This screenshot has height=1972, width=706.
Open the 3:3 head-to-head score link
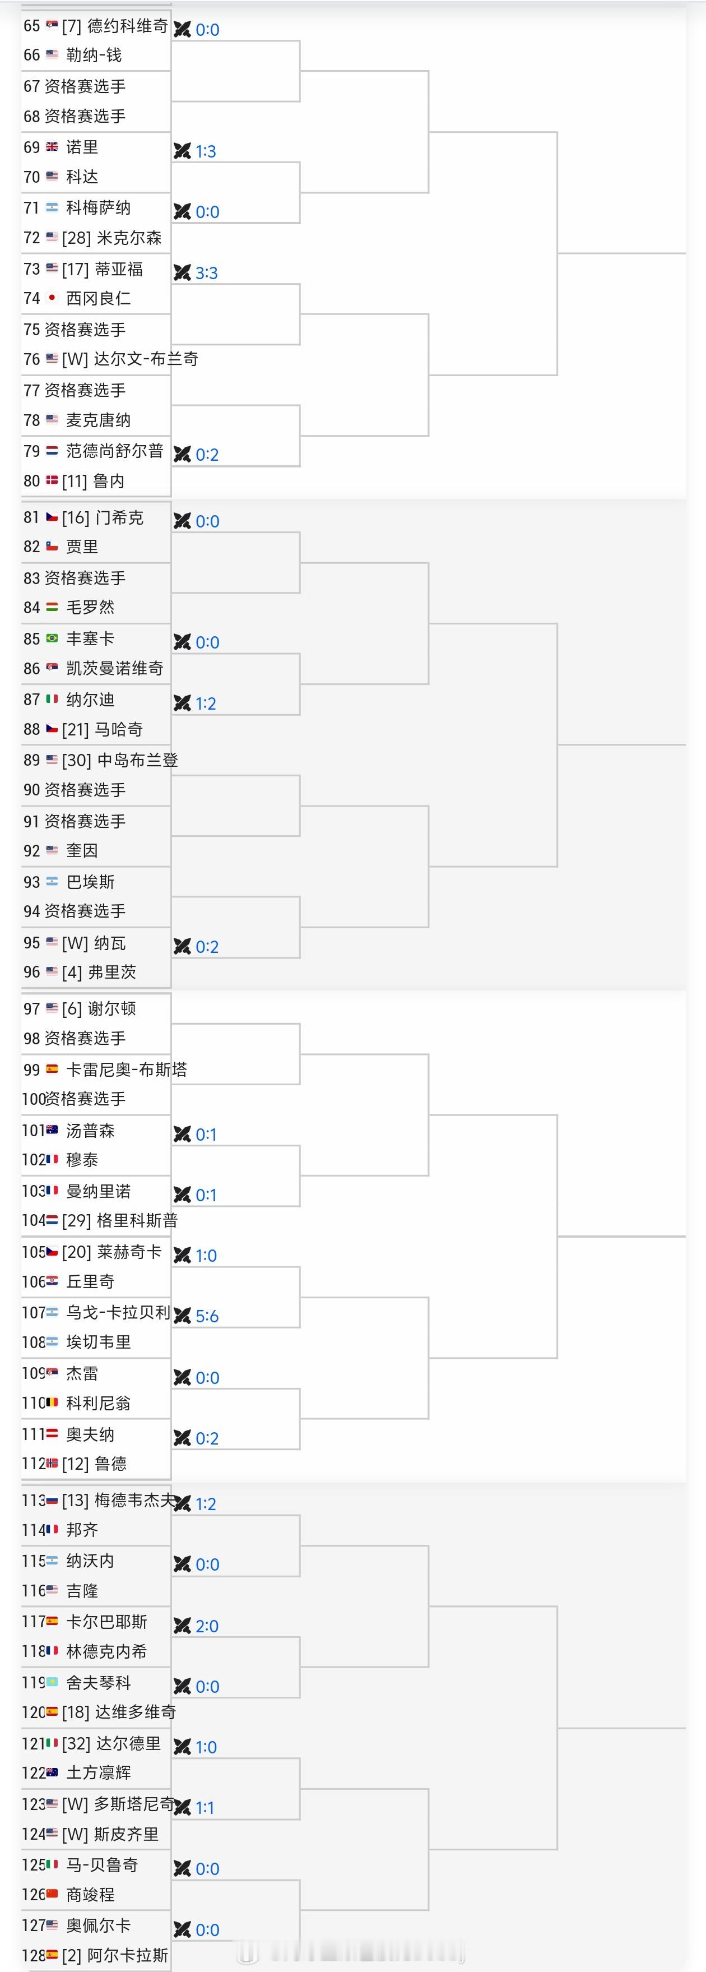pyautogui.click(x=207, y=274)
